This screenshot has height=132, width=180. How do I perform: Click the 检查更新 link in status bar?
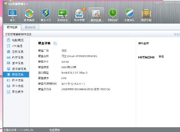point(54,130)
